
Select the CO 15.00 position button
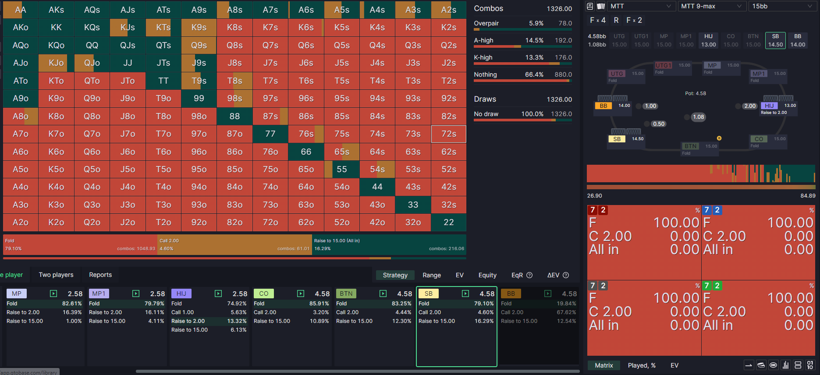click(x=731, y=40)
